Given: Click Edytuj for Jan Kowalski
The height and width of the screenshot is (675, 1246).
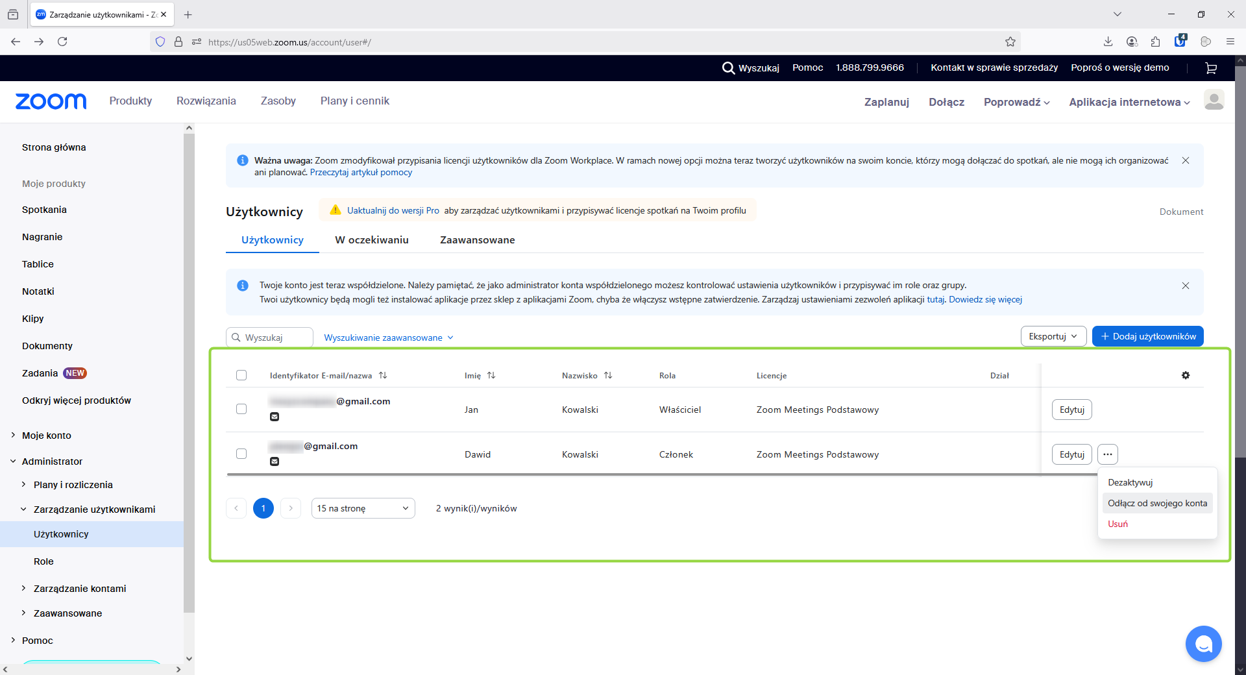Looking at the screenshot, I should (x=1072, y=410).
